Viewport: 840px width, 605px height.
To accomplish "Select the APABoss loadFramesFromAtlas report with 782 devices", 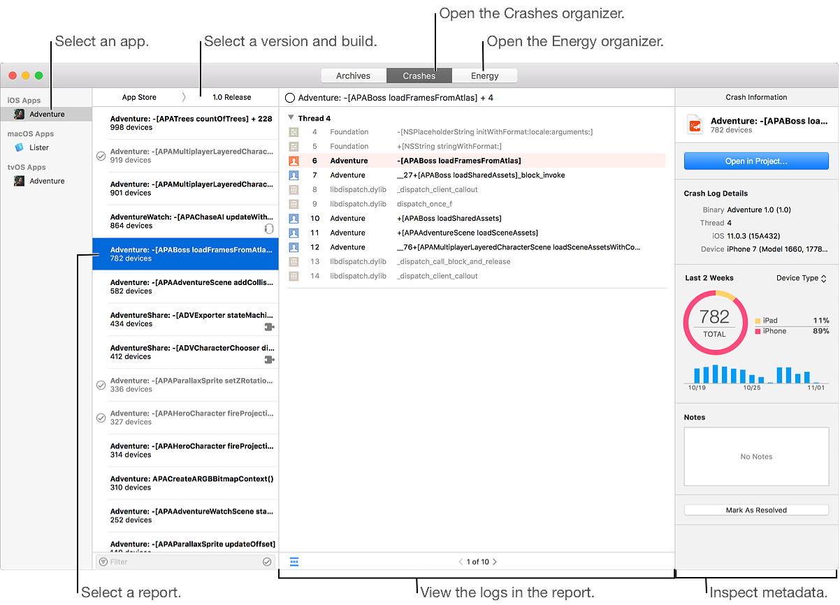I will (185, 254).
